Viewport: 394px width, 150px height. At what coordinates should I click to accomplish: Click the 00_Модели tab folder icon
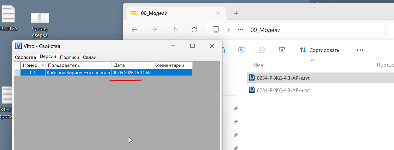133,13
